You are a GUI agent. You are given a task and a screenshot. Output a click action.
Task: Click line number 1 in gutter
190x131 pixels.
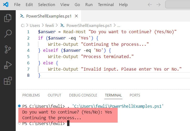tap(28, 32)
